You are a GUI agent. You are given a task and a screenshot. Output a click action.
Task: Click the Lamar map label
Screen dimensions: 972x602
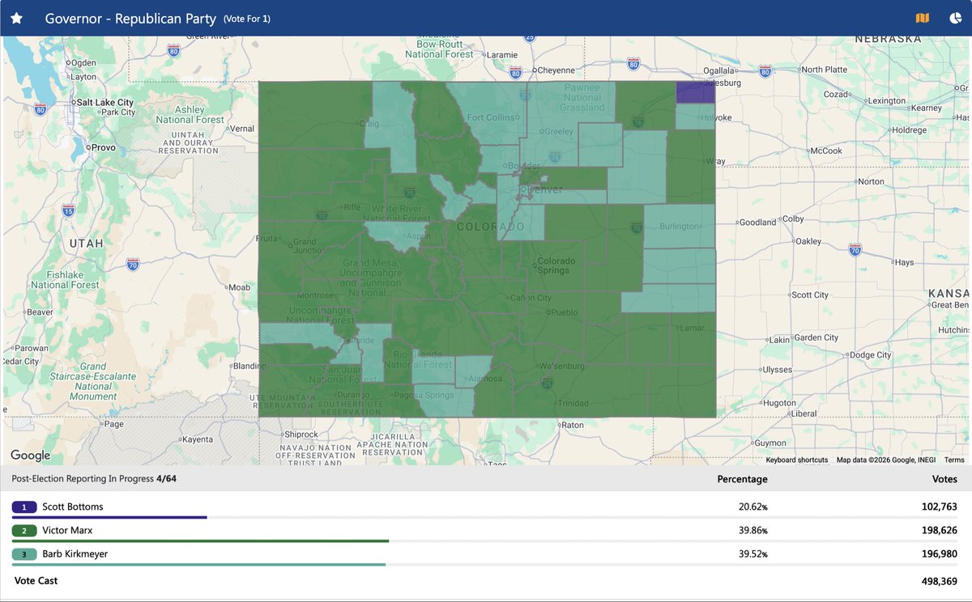(x=693, y=328)
